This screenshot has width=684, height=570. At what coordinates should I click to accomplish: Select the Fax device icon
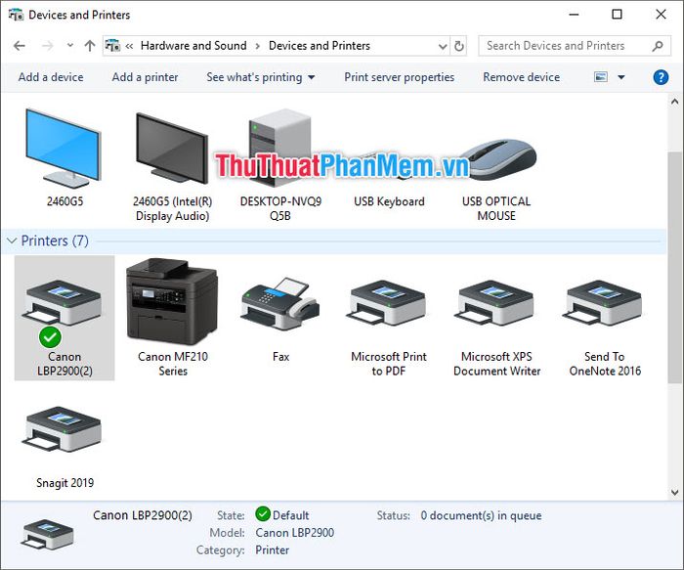(280, 303)
